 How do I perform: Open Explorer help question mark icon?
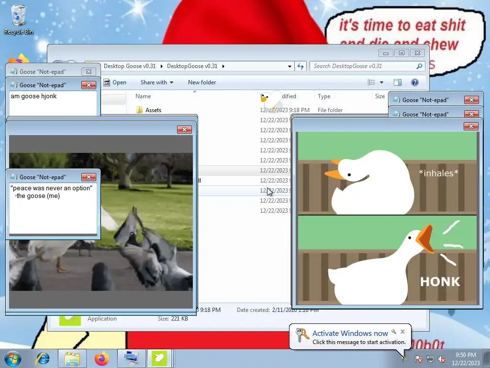click(x=415, y=82)
